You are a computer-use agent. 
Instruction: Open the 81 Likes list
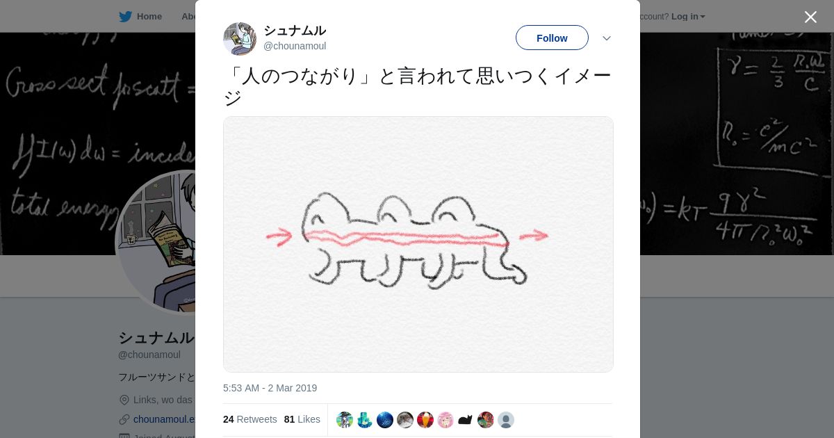302,419
